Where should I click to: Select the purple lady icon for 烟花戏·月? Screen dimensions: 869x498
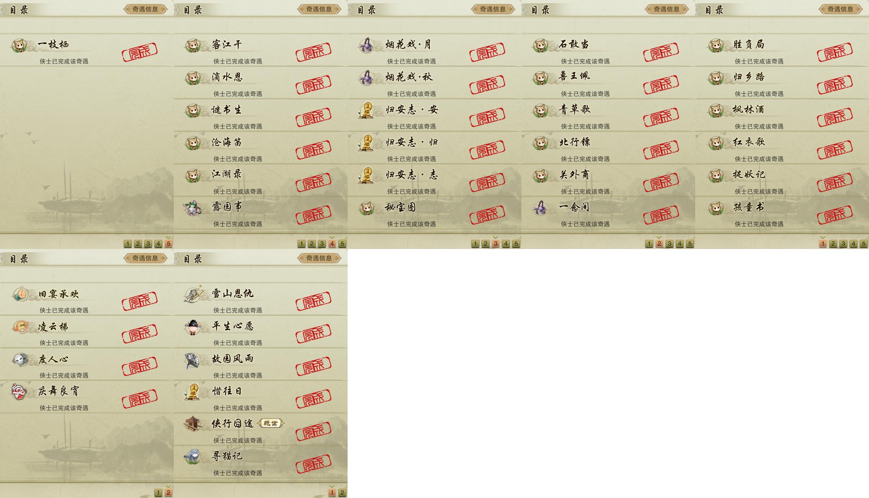point(366,45)
